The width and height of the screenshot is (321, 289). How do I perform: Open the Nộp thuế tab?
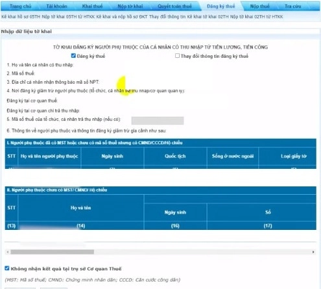click(x=259, y=6)
